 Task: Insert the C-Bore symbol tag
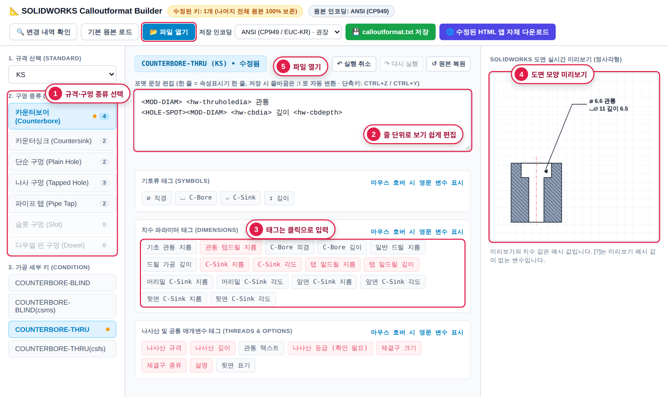[196, 198]
